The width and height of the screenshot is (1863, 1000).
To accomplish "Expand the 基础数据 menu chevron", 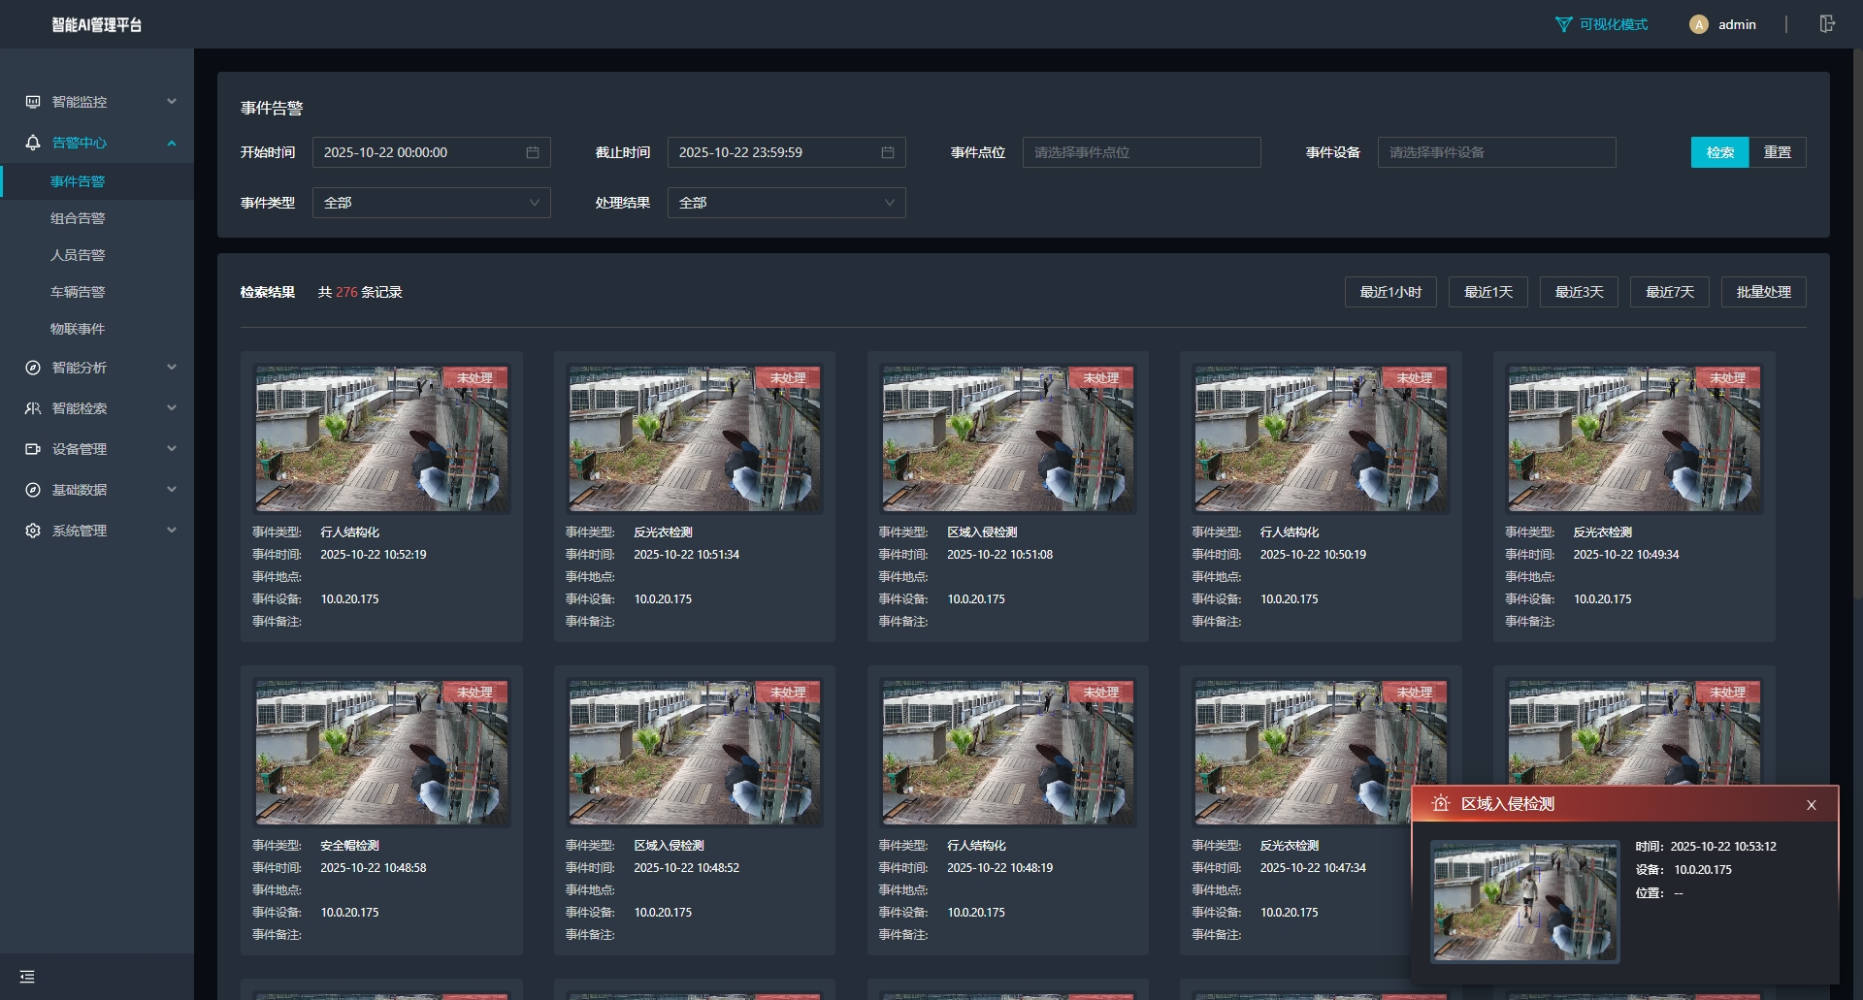I will [172, 489].
